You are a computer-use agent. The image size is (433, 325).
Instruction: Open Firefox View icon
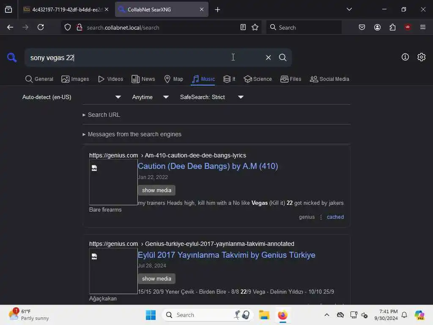point(8,9)
